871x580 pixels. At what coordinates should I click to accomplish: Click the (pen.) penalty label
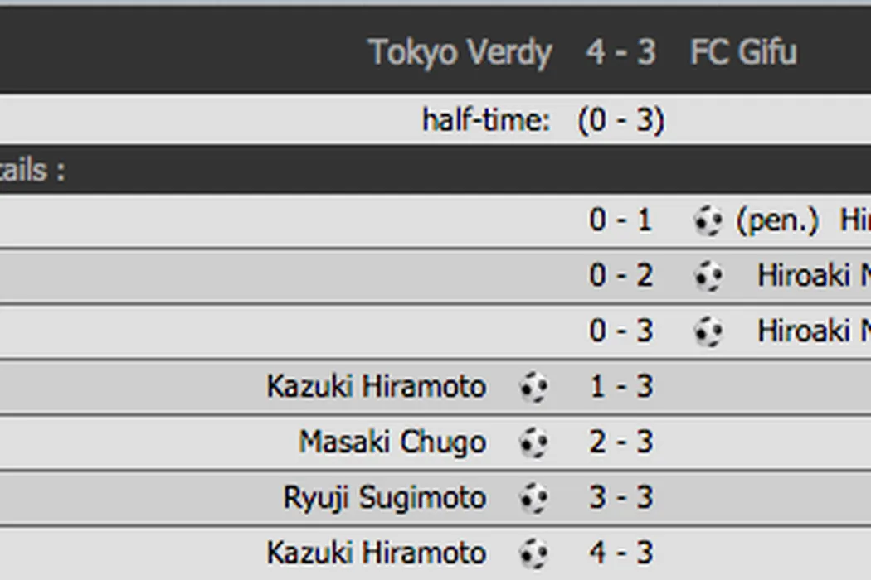(x=777, y=221)
